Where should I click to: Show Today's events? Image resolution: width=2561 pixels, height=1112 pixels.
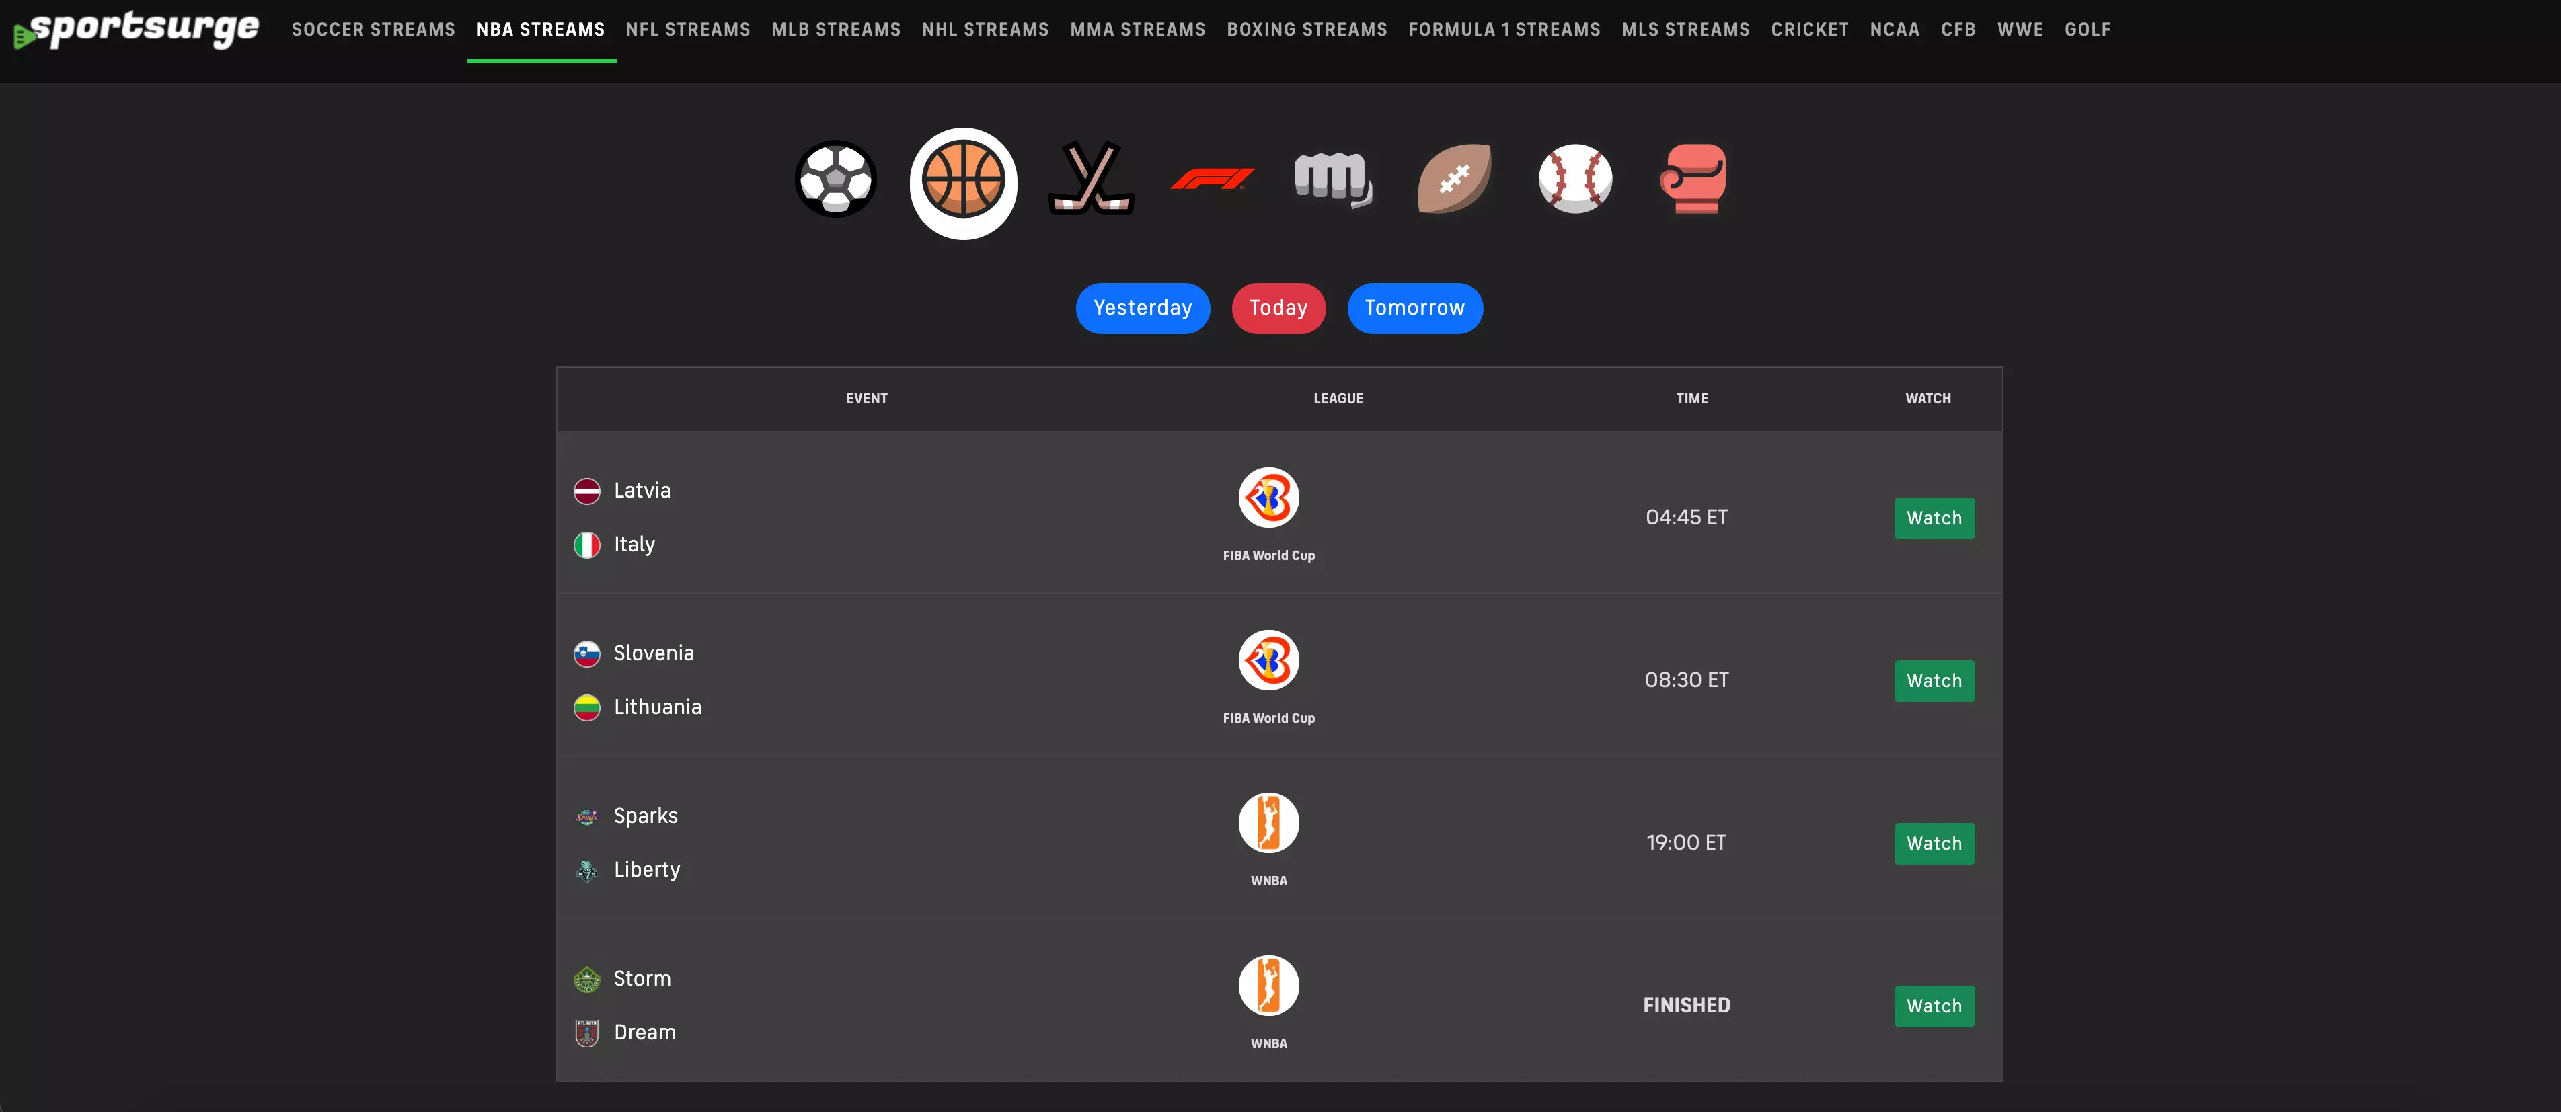(1278, 308)
